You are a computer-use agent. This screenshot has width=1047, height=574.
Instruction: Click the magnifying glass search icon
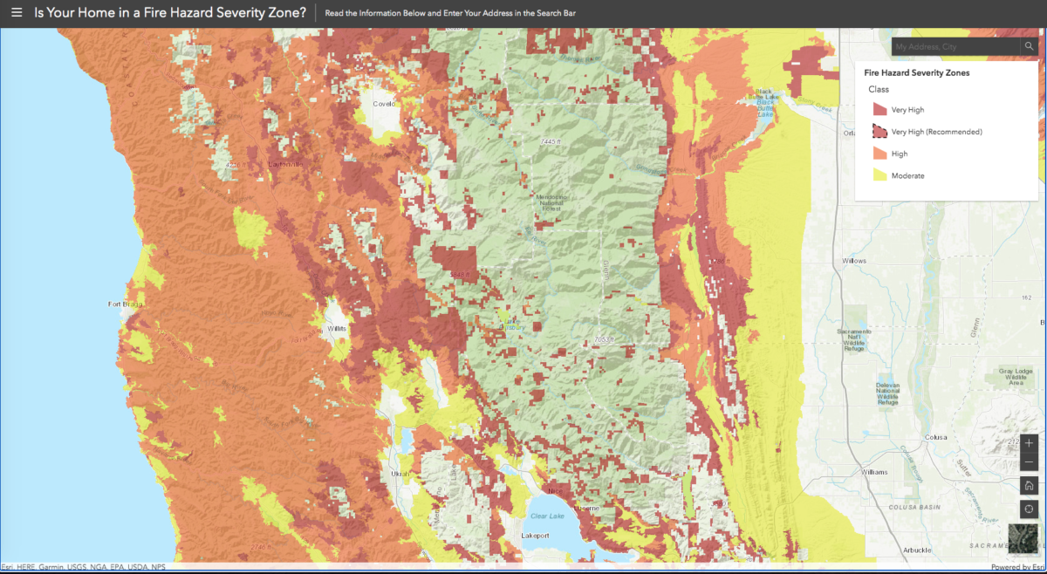point(1030,46)
